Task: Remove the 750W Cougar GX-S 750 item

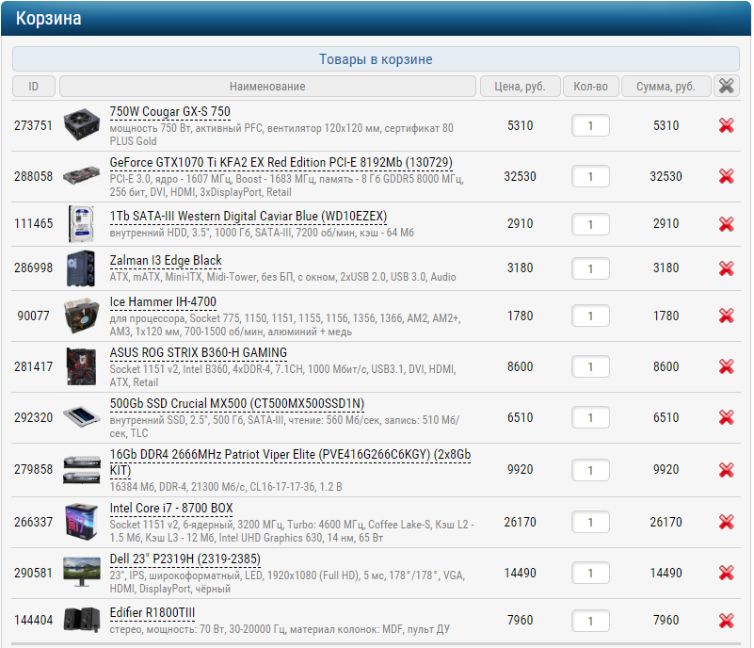Action: coord(726,125)
